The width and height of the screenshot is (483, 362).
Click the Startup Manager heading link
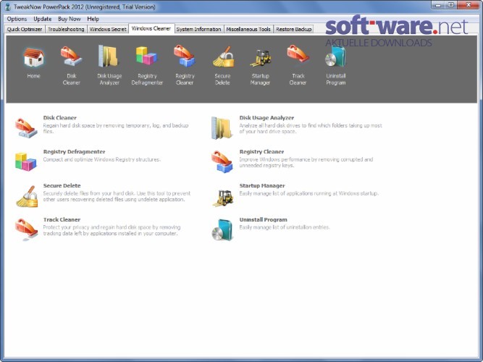[x=262, y=185]
